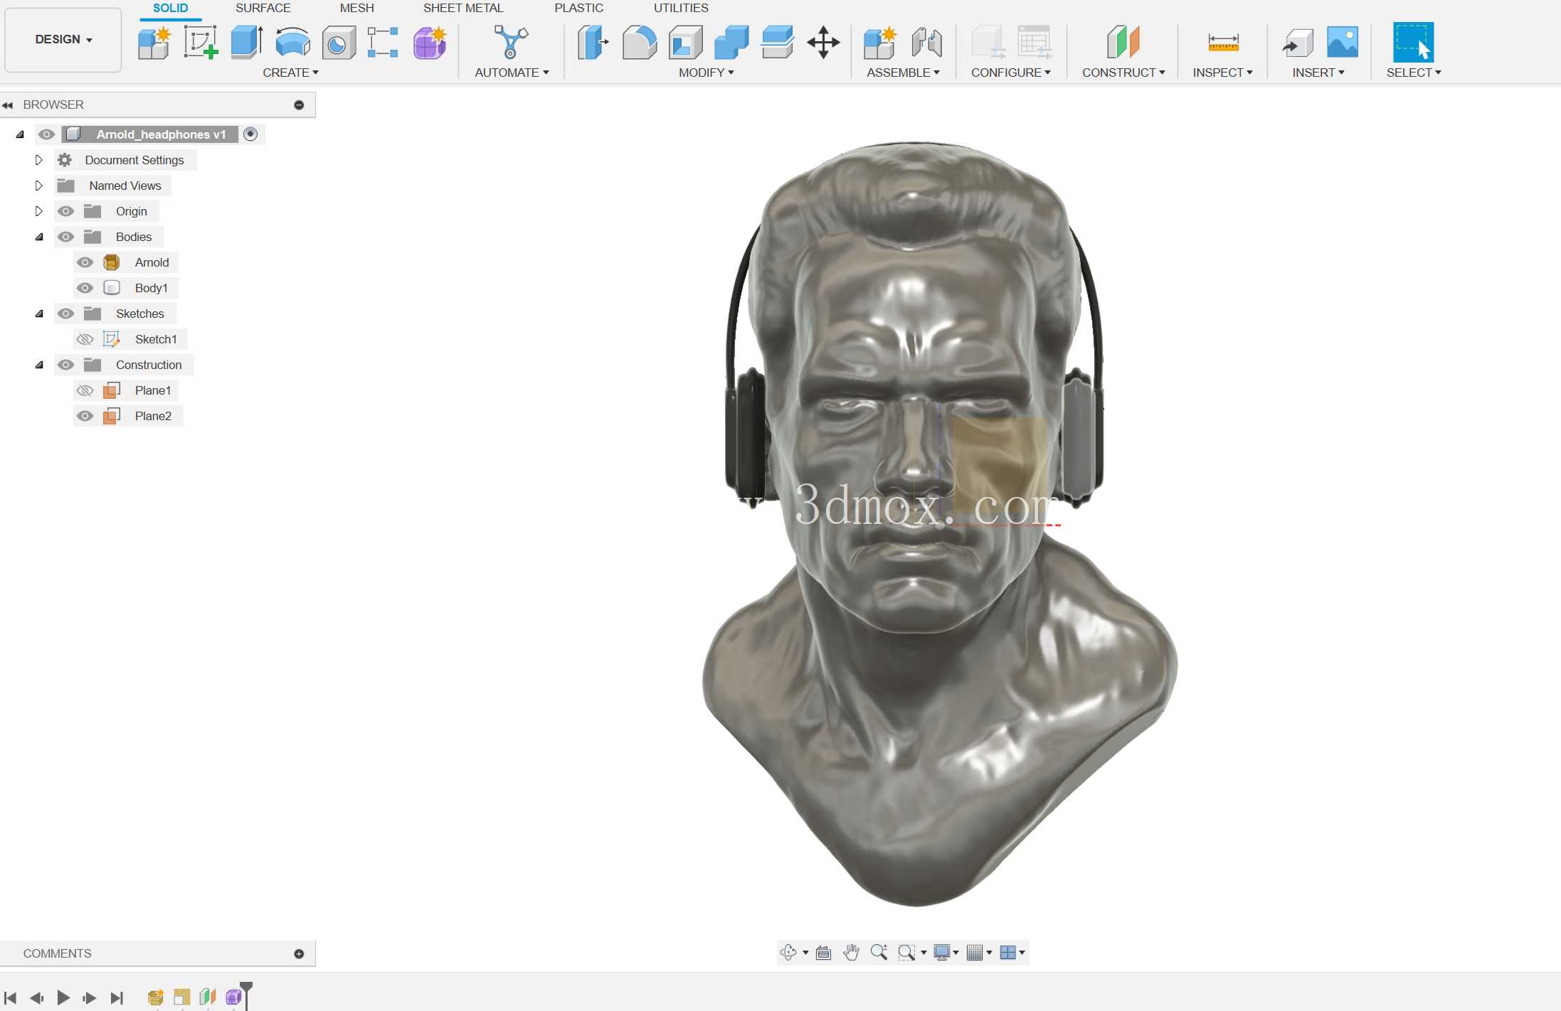Switch to the MESH tab
Screen dimensions: 1561x1011
tap(357, 8)
